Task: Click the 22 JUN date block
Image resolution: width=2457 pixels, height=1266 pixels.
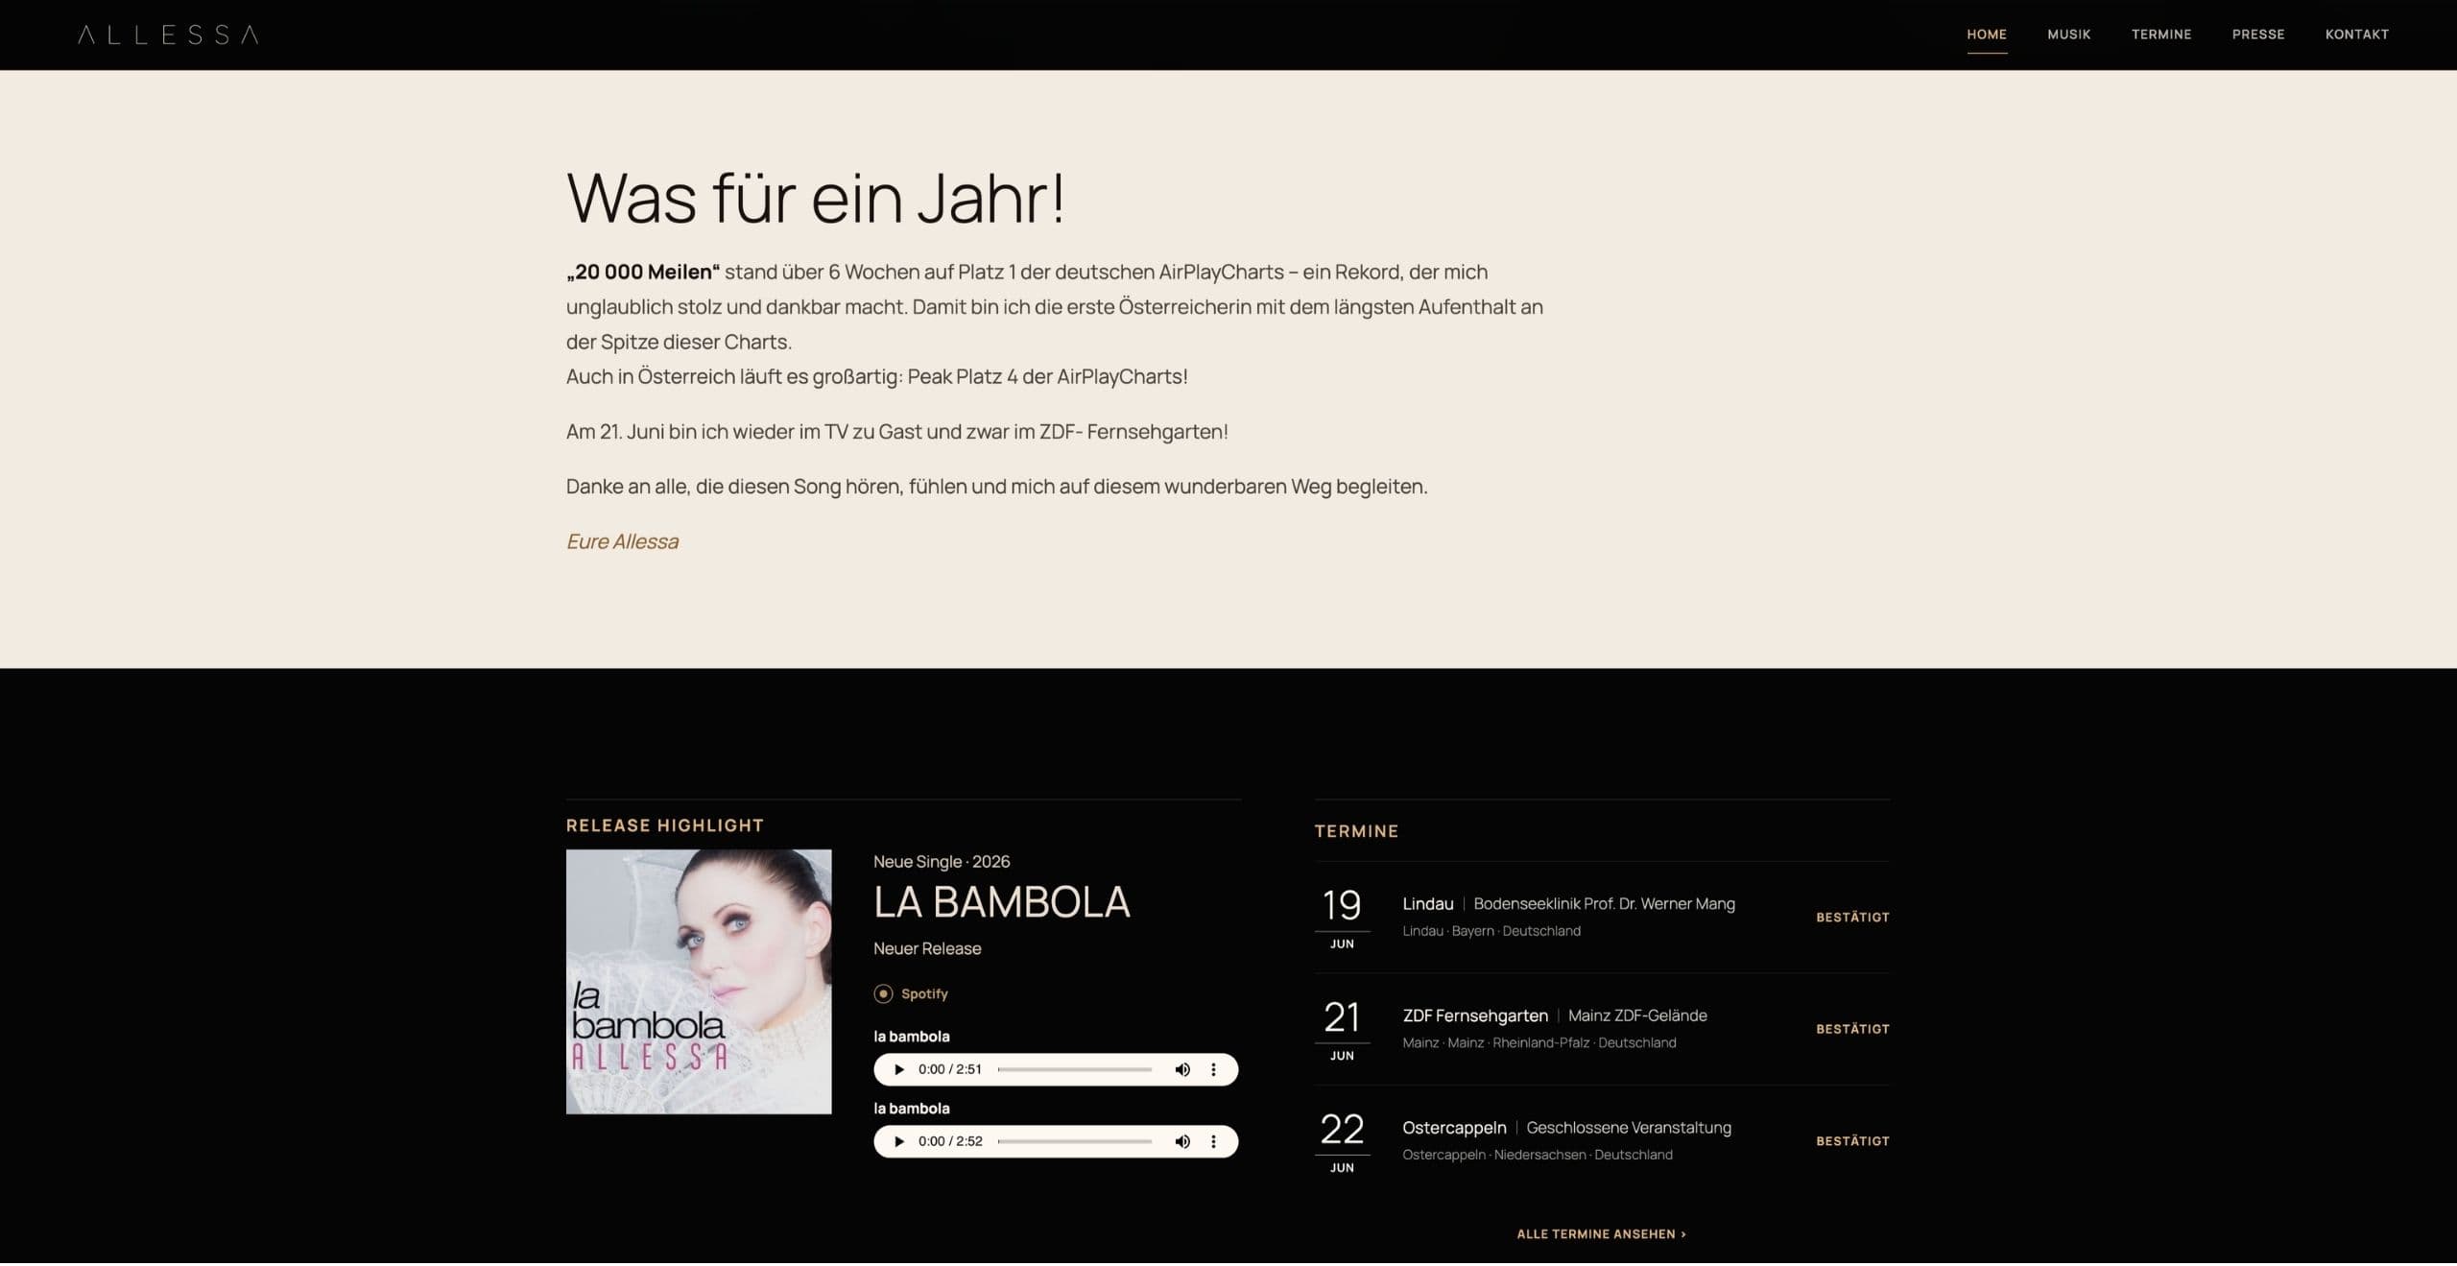Action: pyautogui.click(x=1342, y=1141)
